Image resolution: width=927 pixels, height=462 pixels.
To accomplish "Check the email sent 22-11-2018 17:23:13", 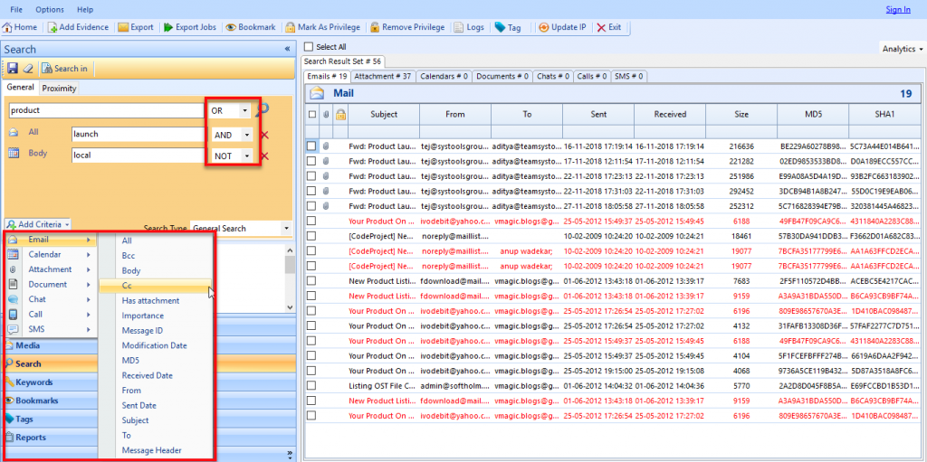I will 311,175.
